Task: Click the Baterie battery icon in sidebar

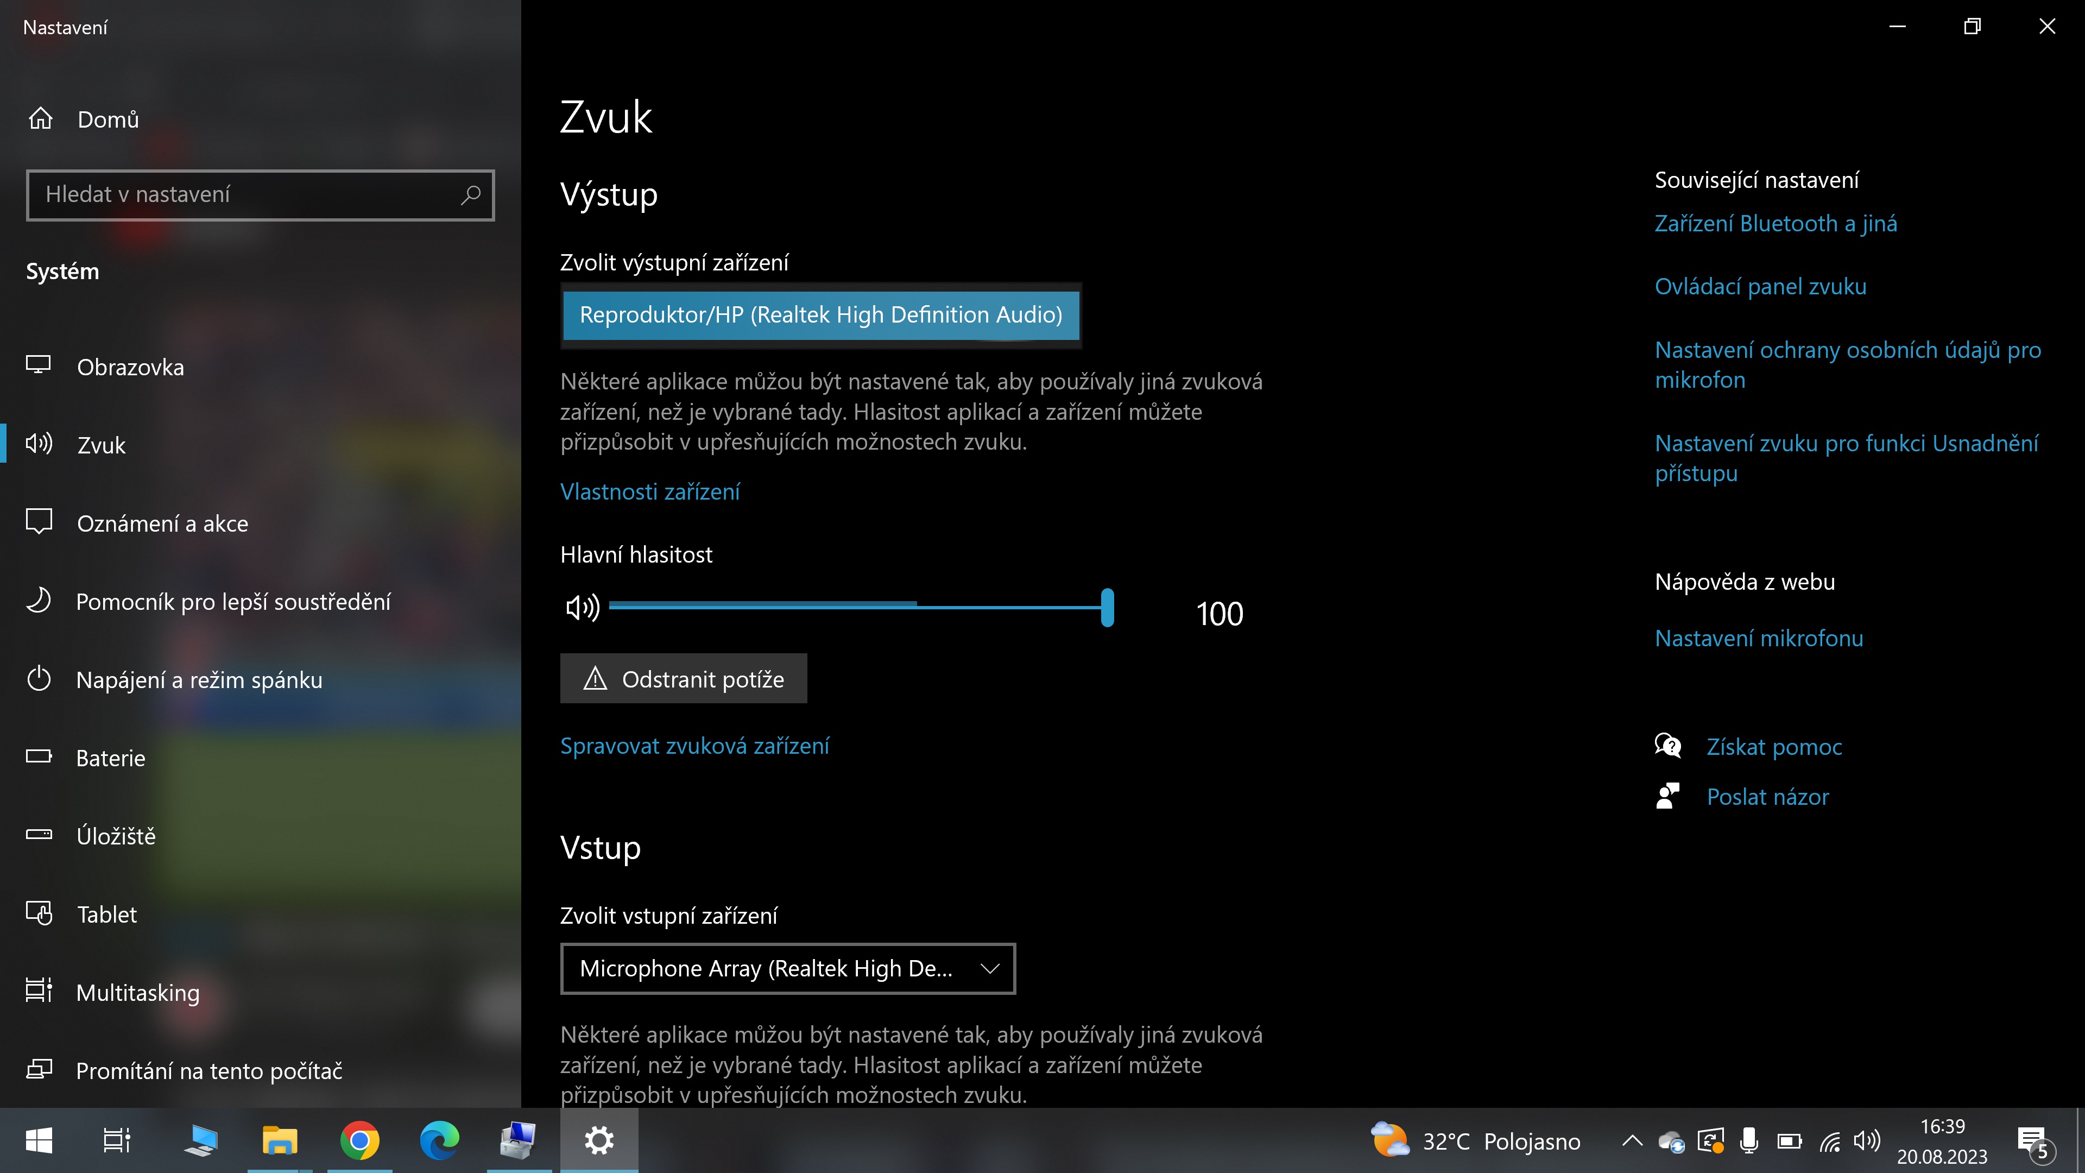Action: coord(39,757)
